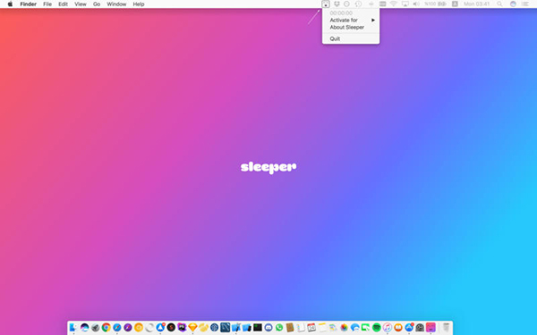Click the 00:00:00 timer readout

tap(341, 13)
